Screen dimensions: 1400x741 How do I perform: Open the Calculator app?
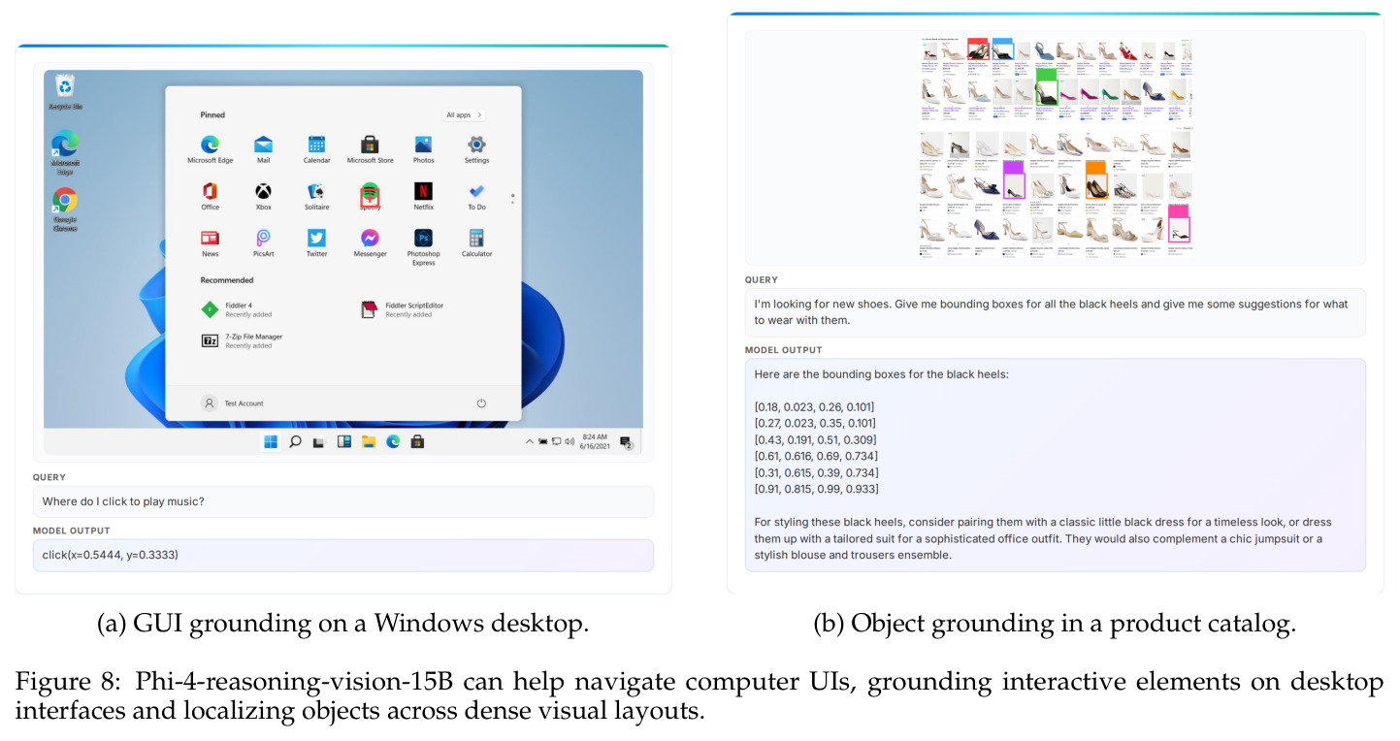476,242
